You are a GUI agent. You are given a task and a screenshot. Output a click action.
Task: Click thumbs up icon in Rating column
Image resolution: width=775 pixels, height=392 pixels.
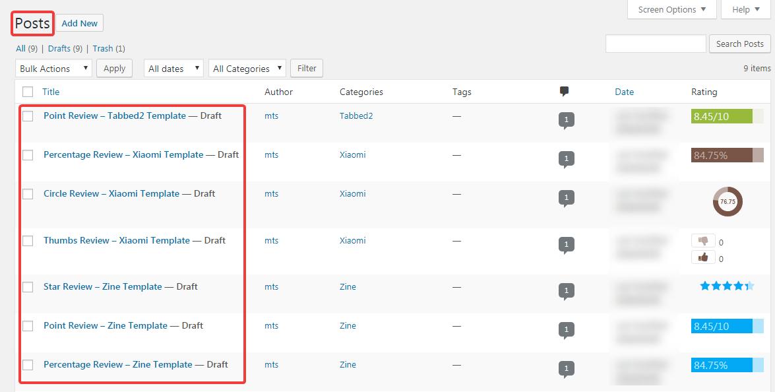pyautogui.click(x=703, y=257)
